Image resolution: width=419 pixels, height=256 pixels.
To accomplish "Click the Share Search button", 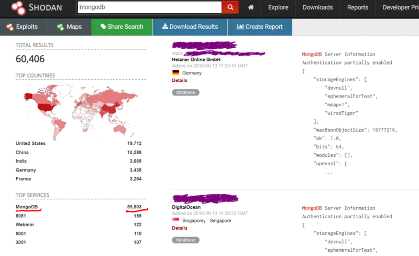I will (122, 27).
